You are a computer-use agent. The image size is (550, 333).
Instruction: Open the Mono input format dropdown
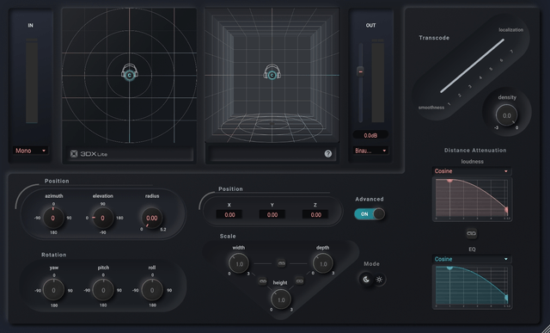(x=31, y=151)
